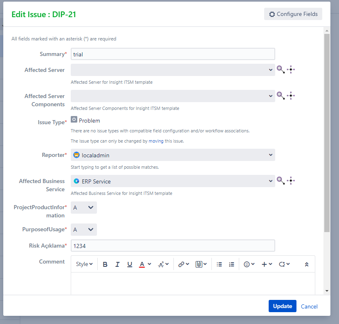Screen dimensions: 339x324
Task: Open the text color dropdown arrow
Action: coord(149,264)
